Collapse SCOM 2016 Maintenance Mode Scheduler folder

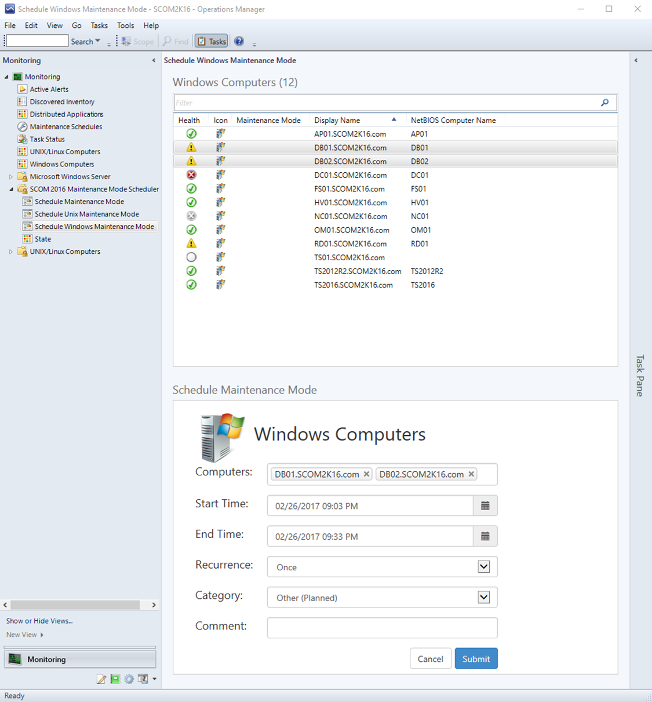click(11, 189)
